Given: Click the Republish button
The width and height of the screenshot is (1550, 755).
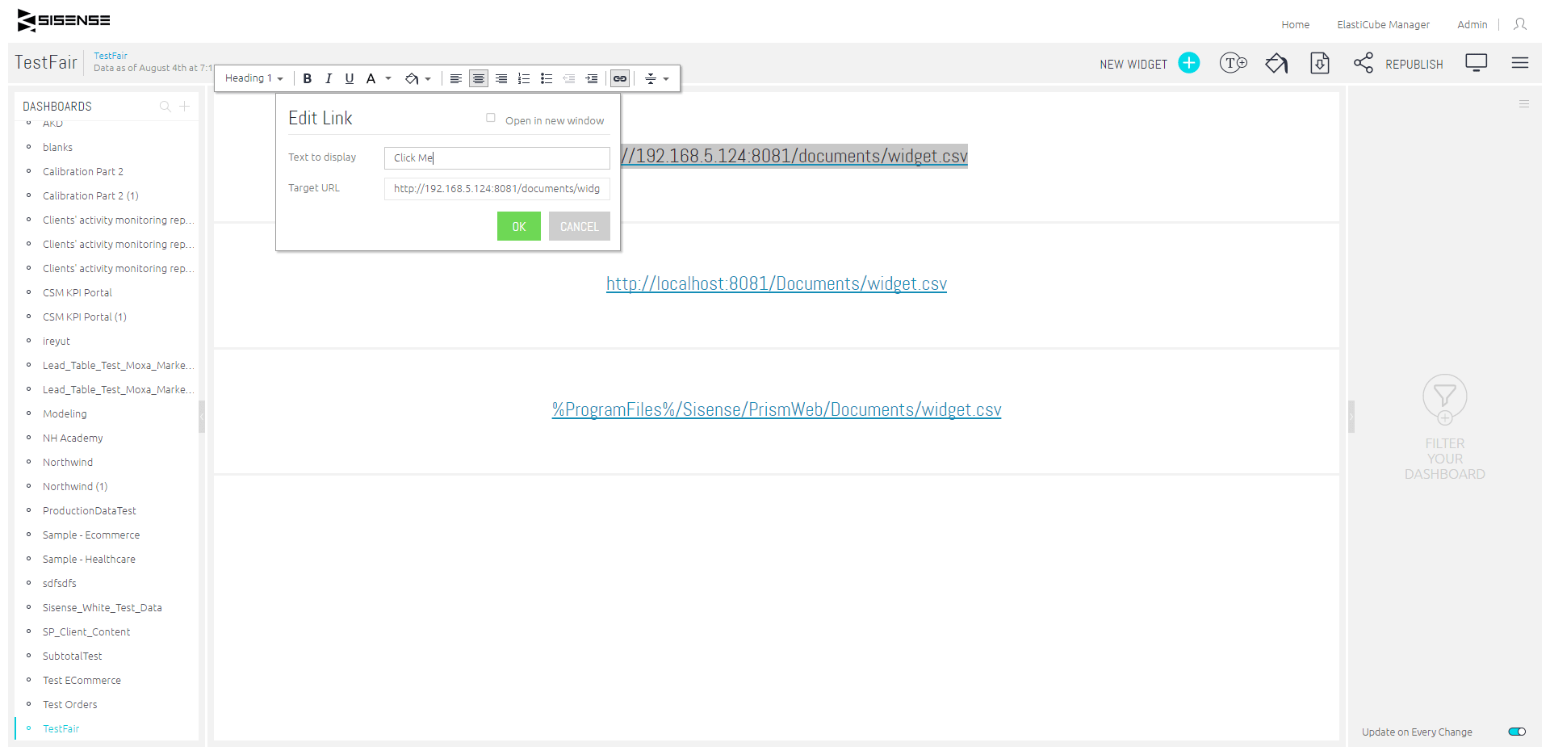Looking at the screenshot, I should (1414, 65).
